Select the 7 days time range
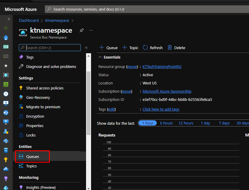The height and width of the screenshot is (190, 249). point(224,123)
